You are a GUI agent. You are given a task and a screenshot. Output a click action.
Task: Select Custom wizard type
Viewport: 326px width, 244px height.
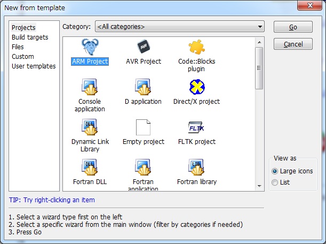pos(22,56)
